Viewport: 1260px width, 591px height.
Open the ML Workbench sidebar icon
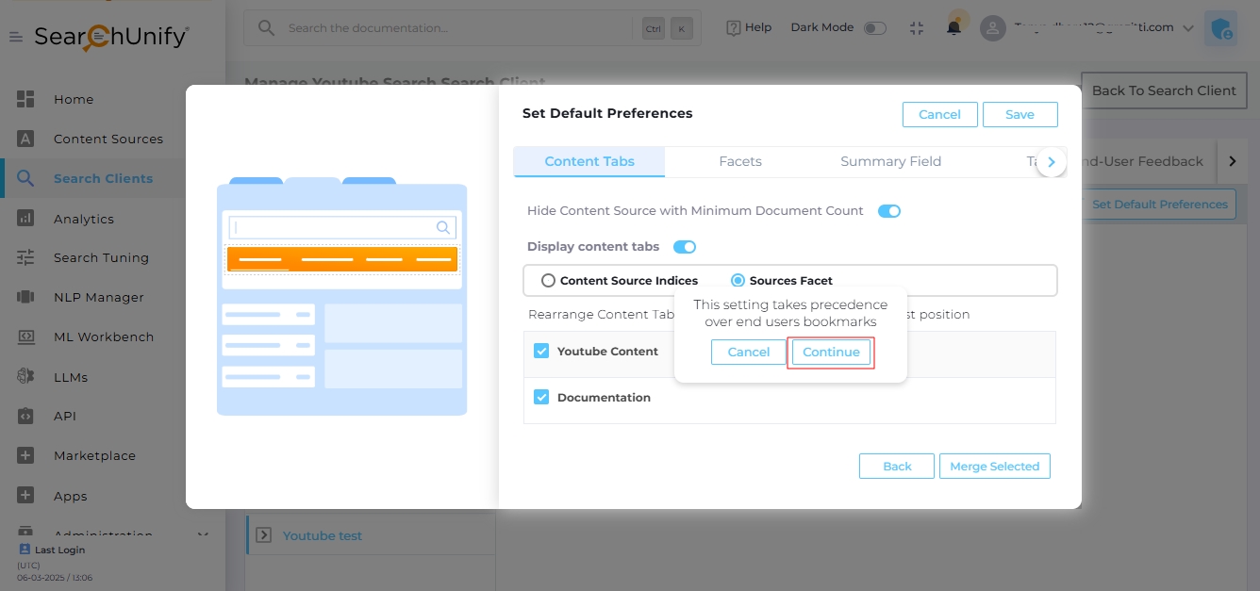click(25, 337)
